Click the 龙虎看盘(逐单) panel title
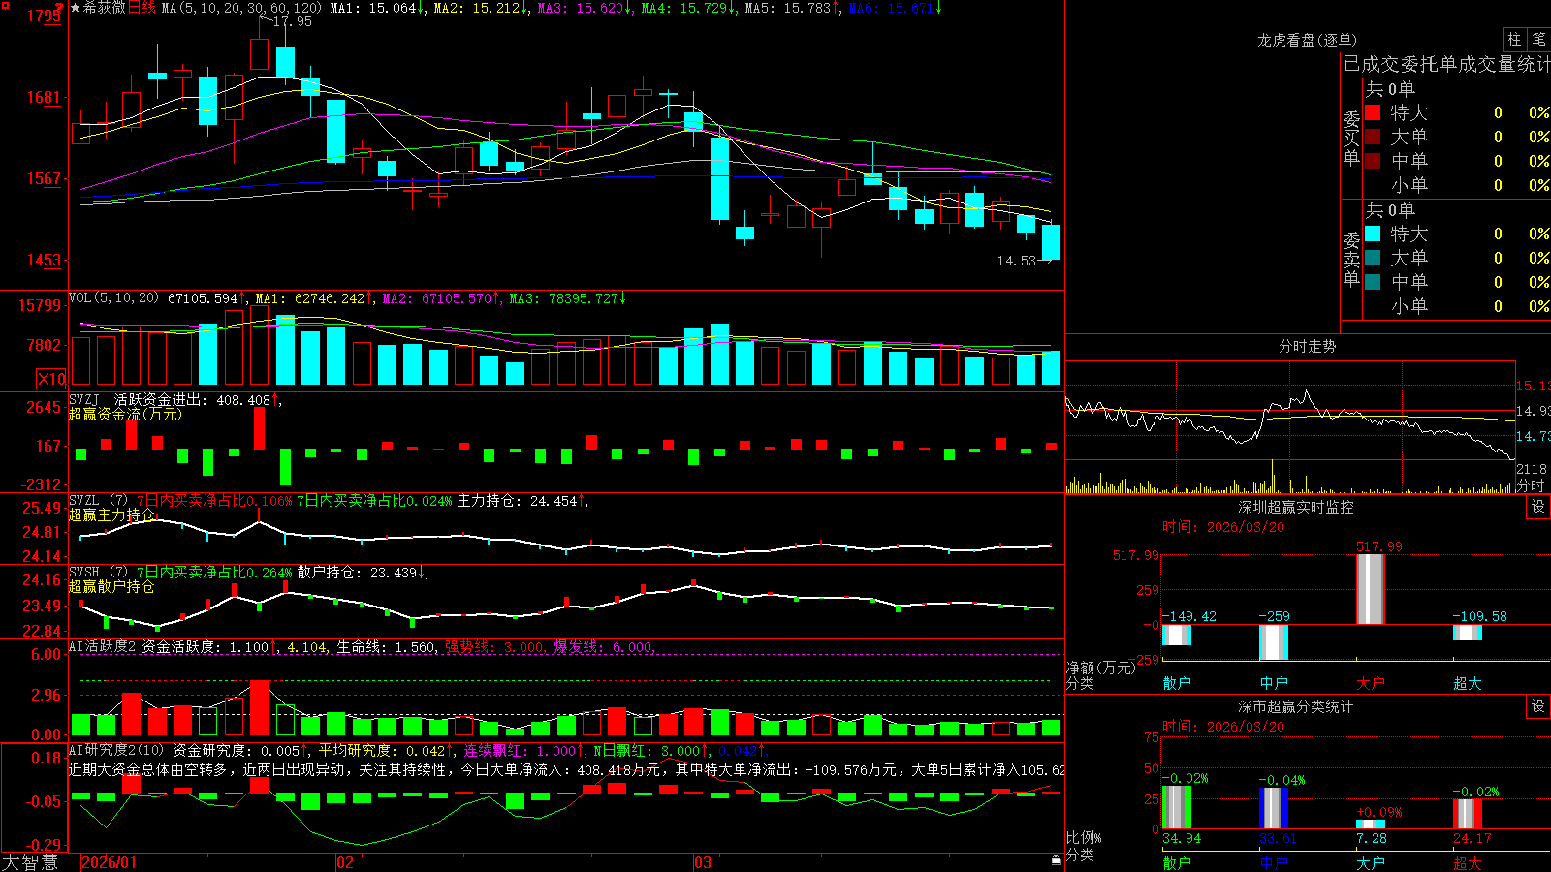Screen dimensions: 1551x872 point(1307,40)
